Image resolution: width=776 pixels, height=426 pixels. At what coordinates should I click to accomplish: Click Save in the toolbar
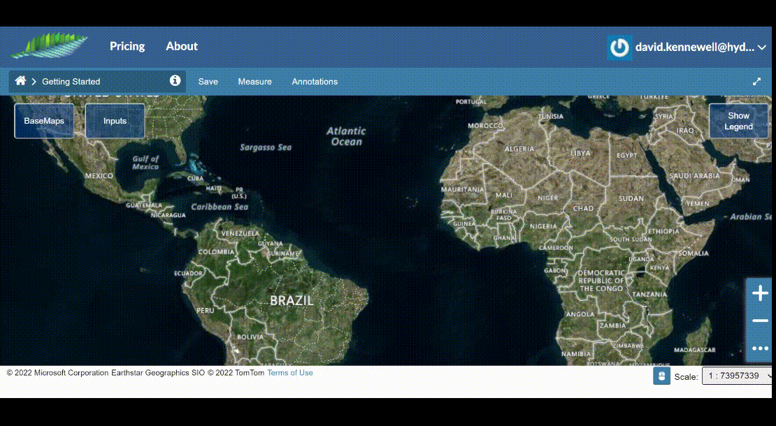208,82
